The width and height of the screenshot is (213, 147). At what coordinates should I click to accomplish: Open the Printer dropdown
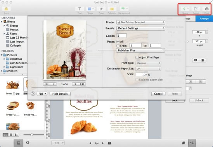tap(141, 22)
